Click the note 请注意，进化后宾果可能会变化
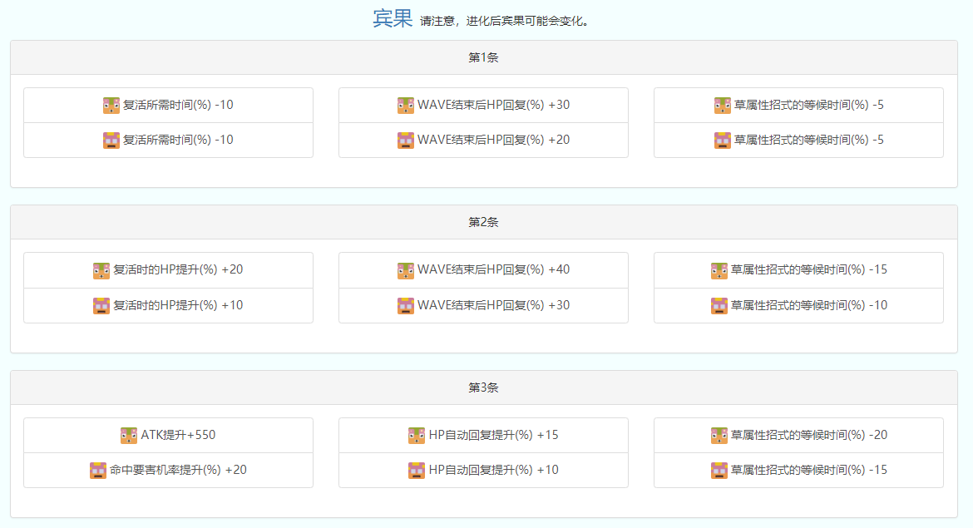The image size is (973, 528). pos(506,22)
